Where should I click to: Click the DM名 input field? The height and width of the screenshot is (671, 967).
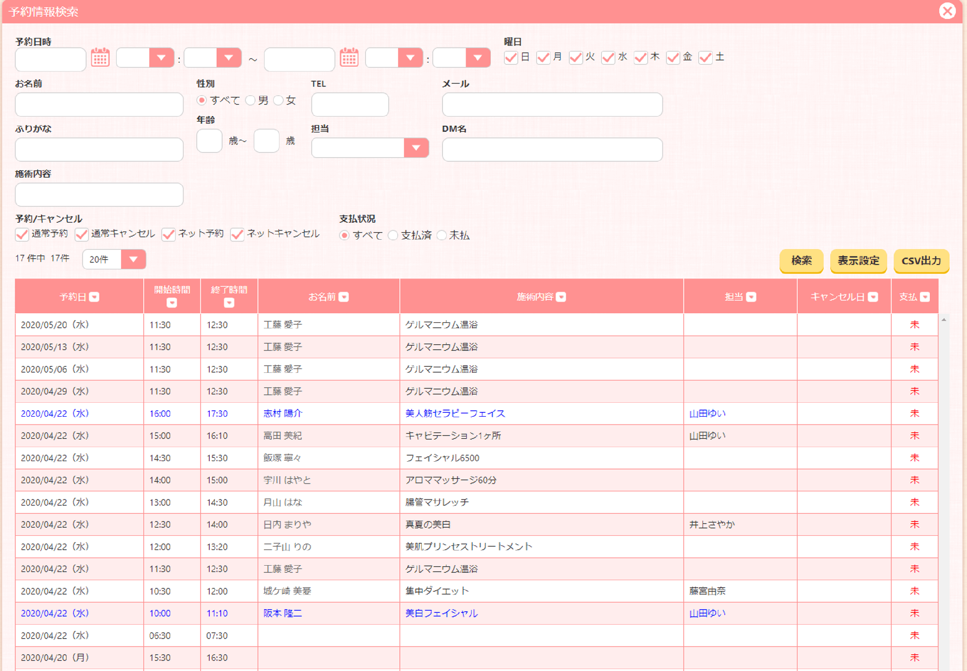pyautogui.click(x=552, y=149)
